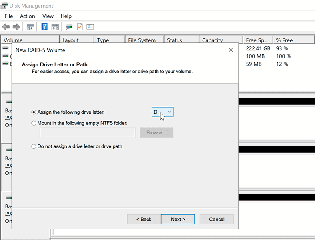Click the Back arrow toolbar icon
The image size is (315, 240).
point(6,27)
